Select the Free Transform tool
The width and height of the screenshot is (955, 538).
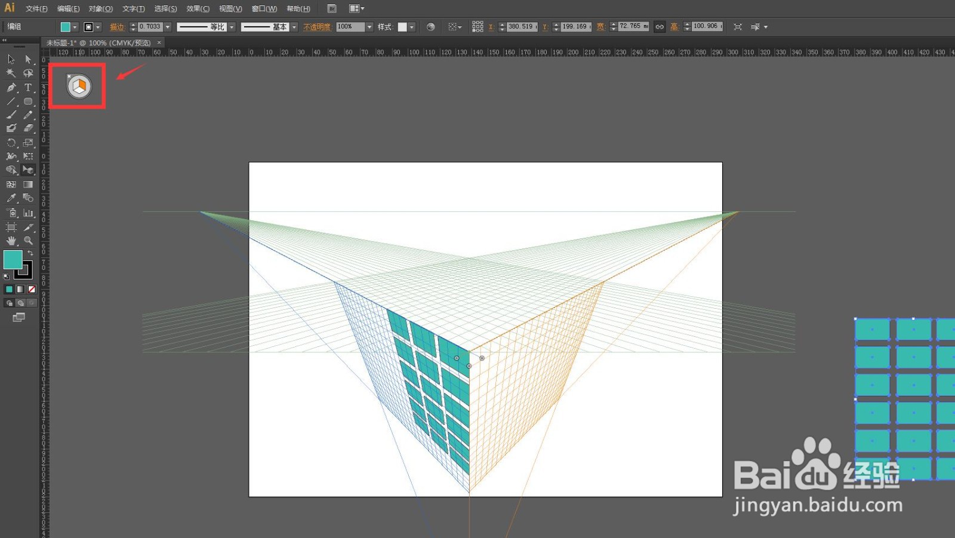(x=28, y=156)
